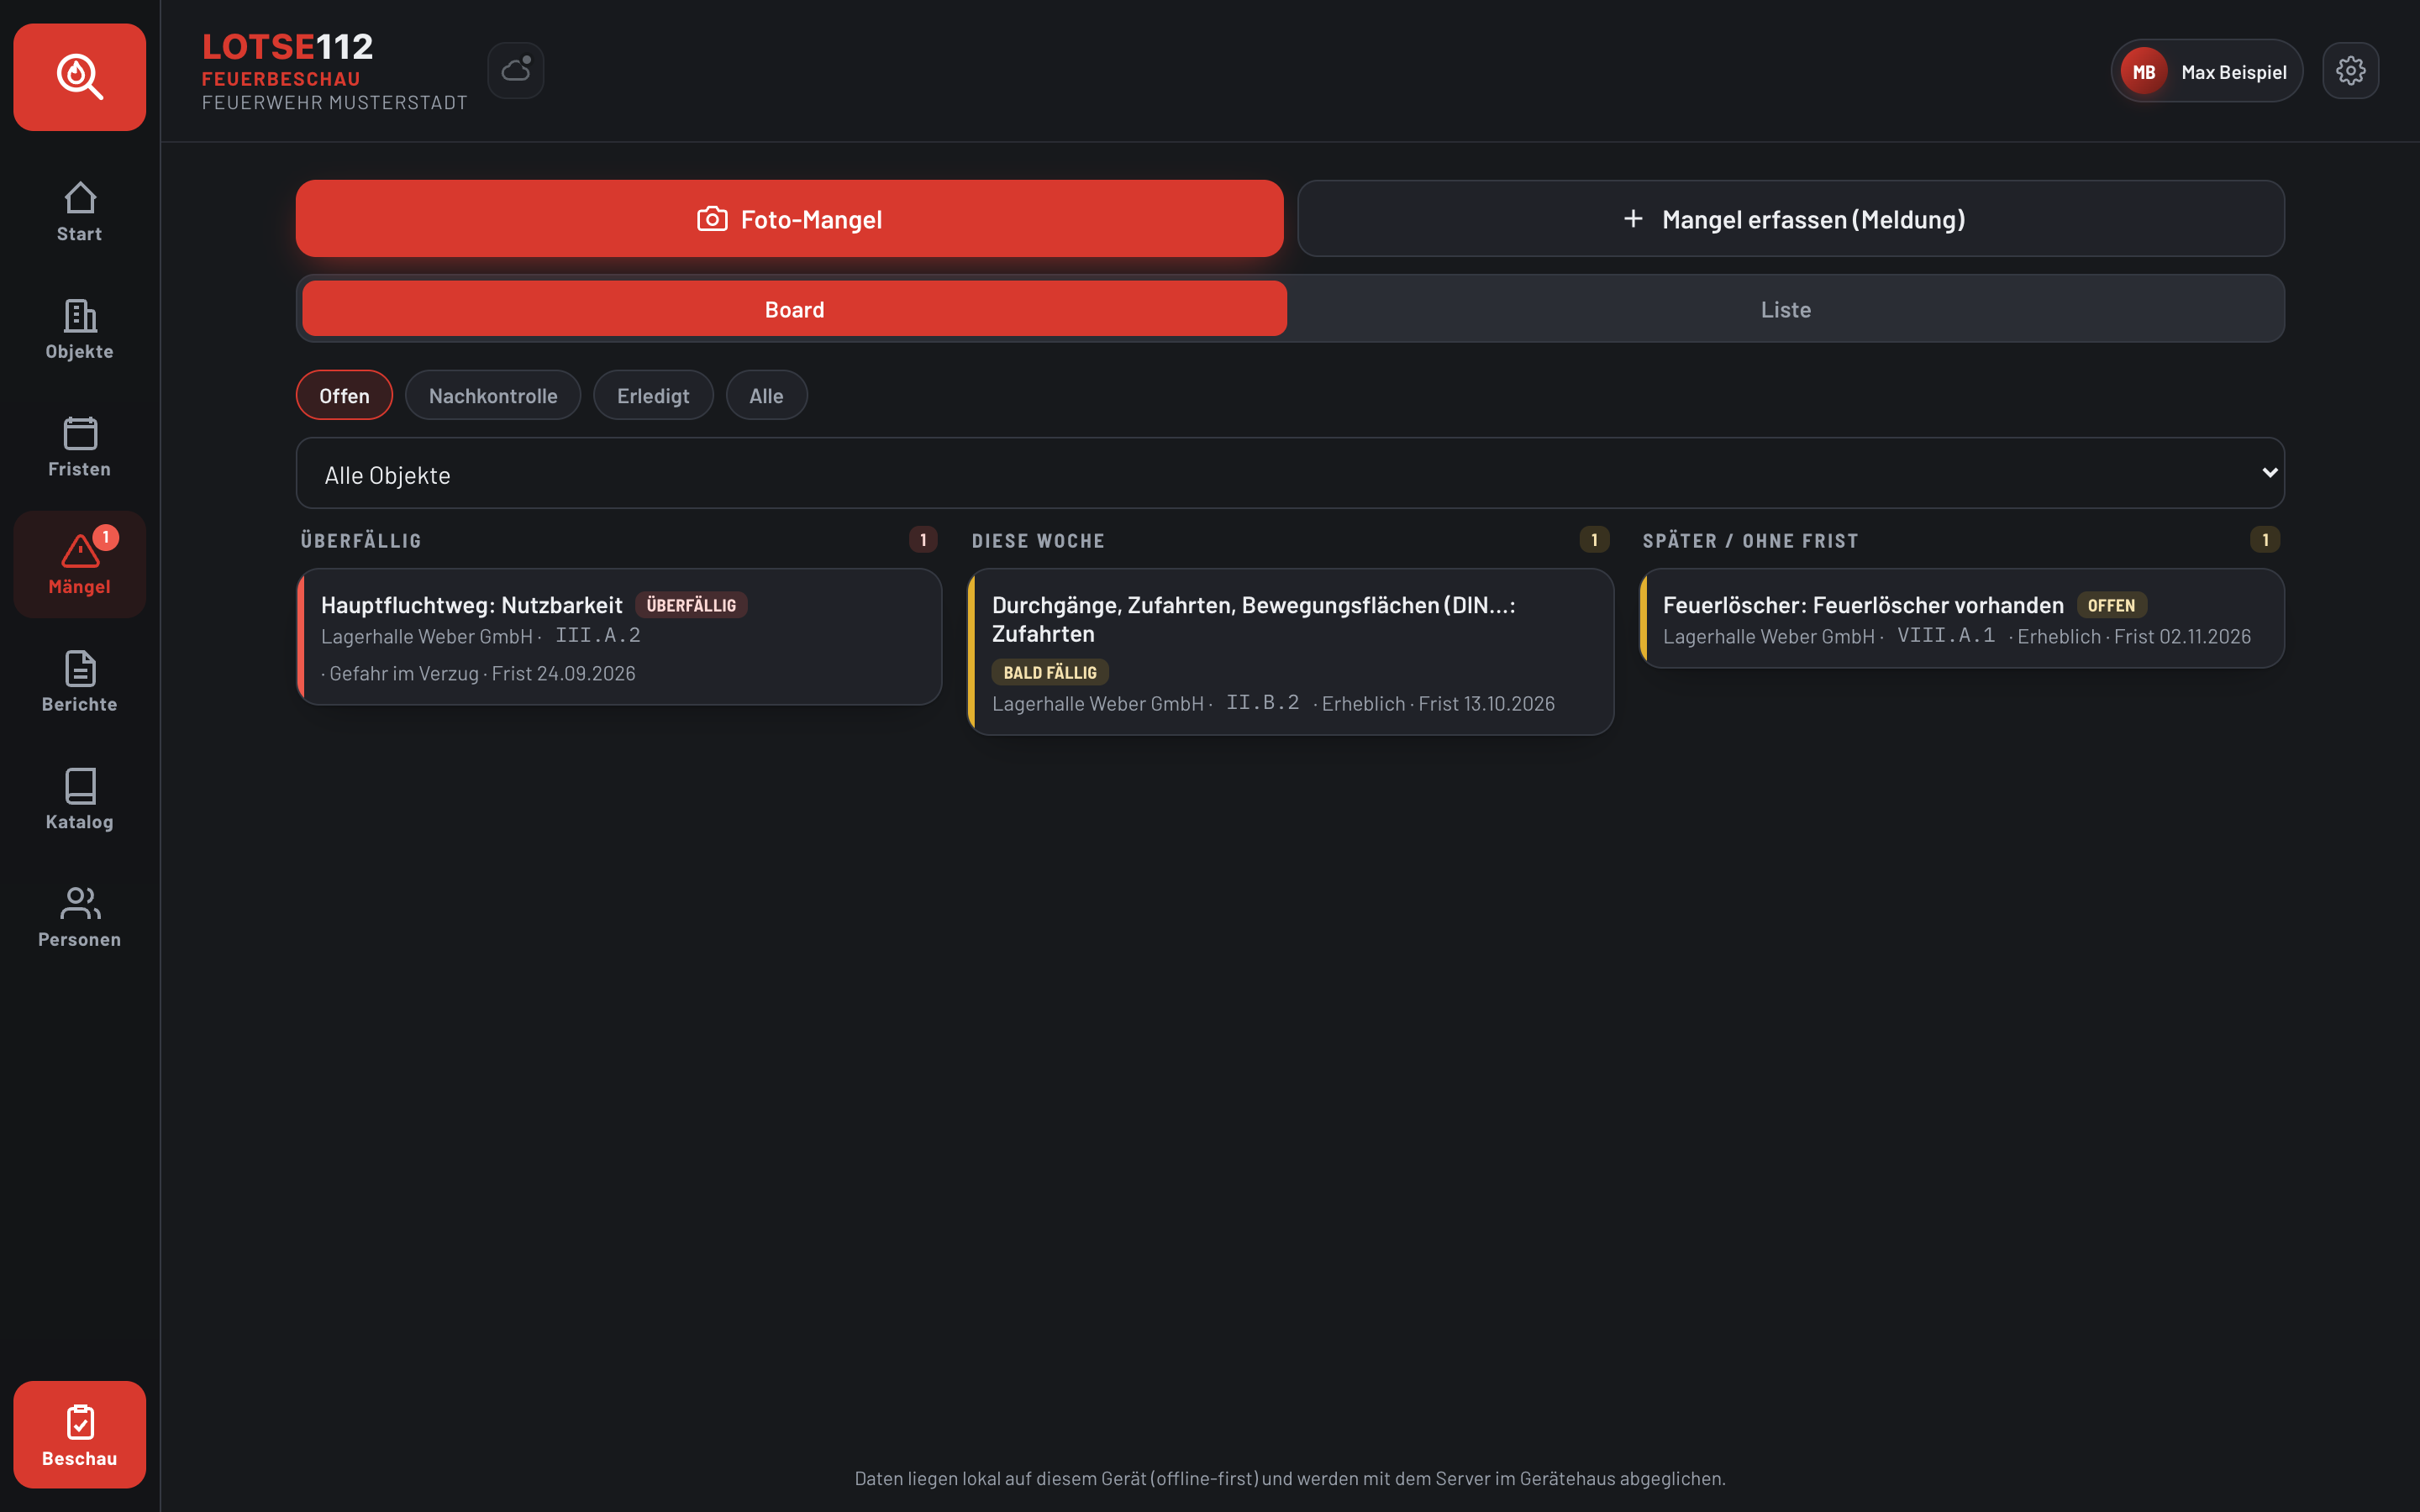Screen dimensions: 2420x1512
Task: Open the fire search logo icon
Action: pos(79,77)
